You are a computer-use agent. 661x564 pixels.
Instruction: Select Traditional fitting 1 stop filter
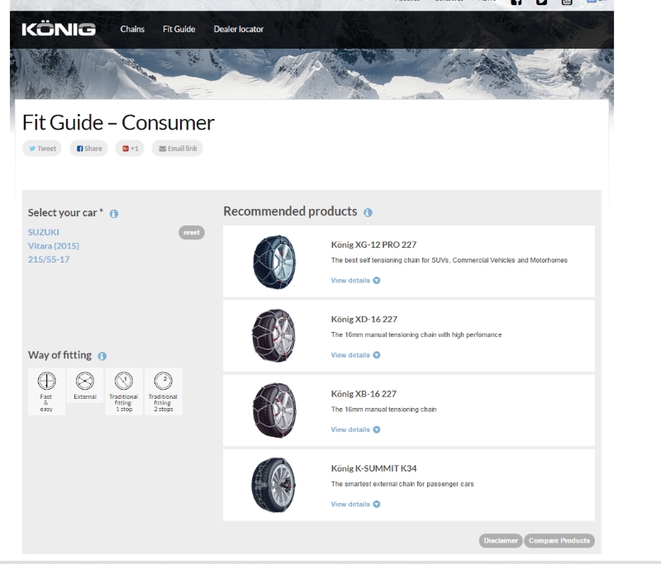(124, 391)
